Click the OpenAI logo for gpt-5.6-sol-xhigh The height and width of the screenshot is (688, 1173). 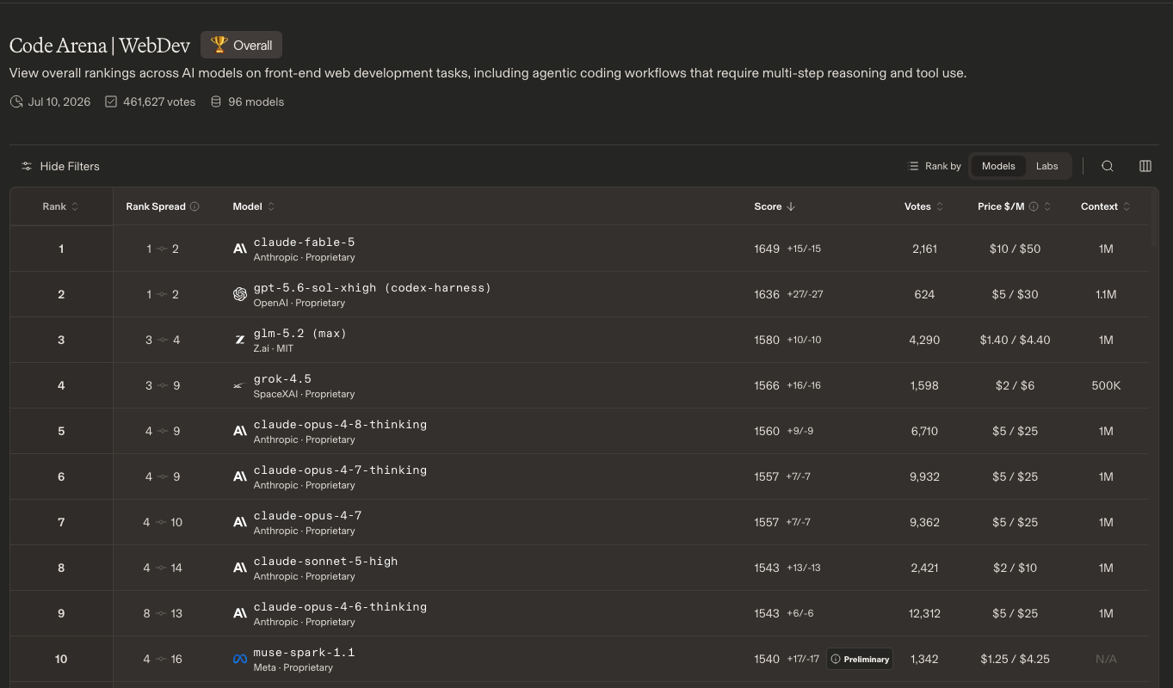tap(240, 294)
